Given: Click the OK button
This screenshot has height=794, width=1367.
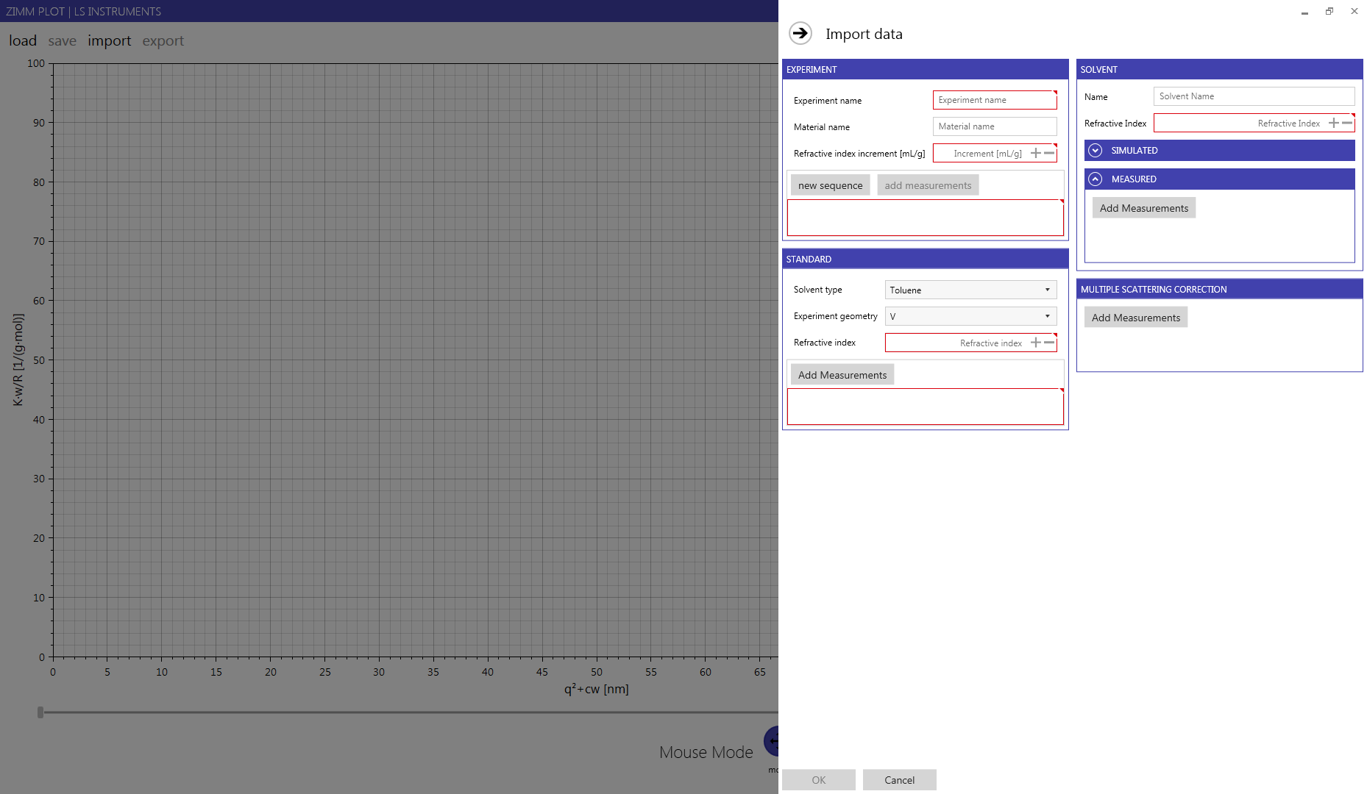Looking at the screenshot, I should click(819, 780).
